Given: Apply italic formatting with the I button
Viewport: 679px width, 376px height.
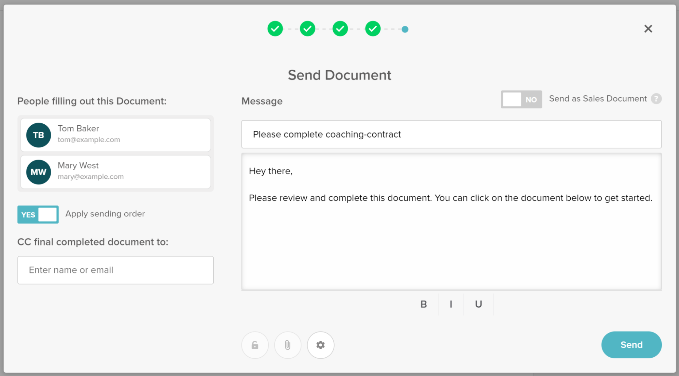Looking at the screenshot, I should [451, 304].
